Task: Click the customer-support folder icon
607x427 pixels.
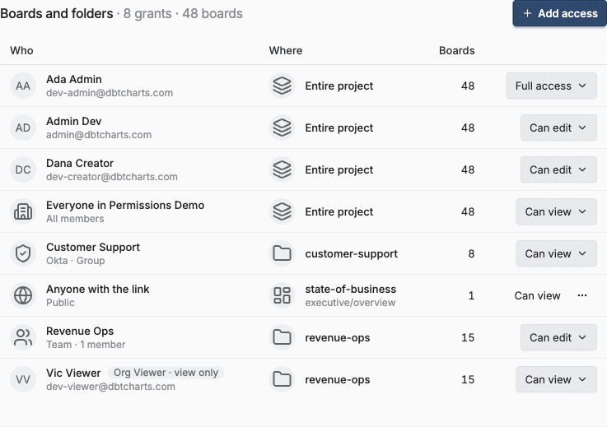Action: coord(282,253)
